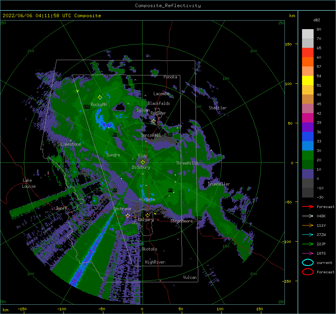This screenshot has width=336, height=314.
Task: Click the Lake Louise label
Action: [x=29, y=183]
